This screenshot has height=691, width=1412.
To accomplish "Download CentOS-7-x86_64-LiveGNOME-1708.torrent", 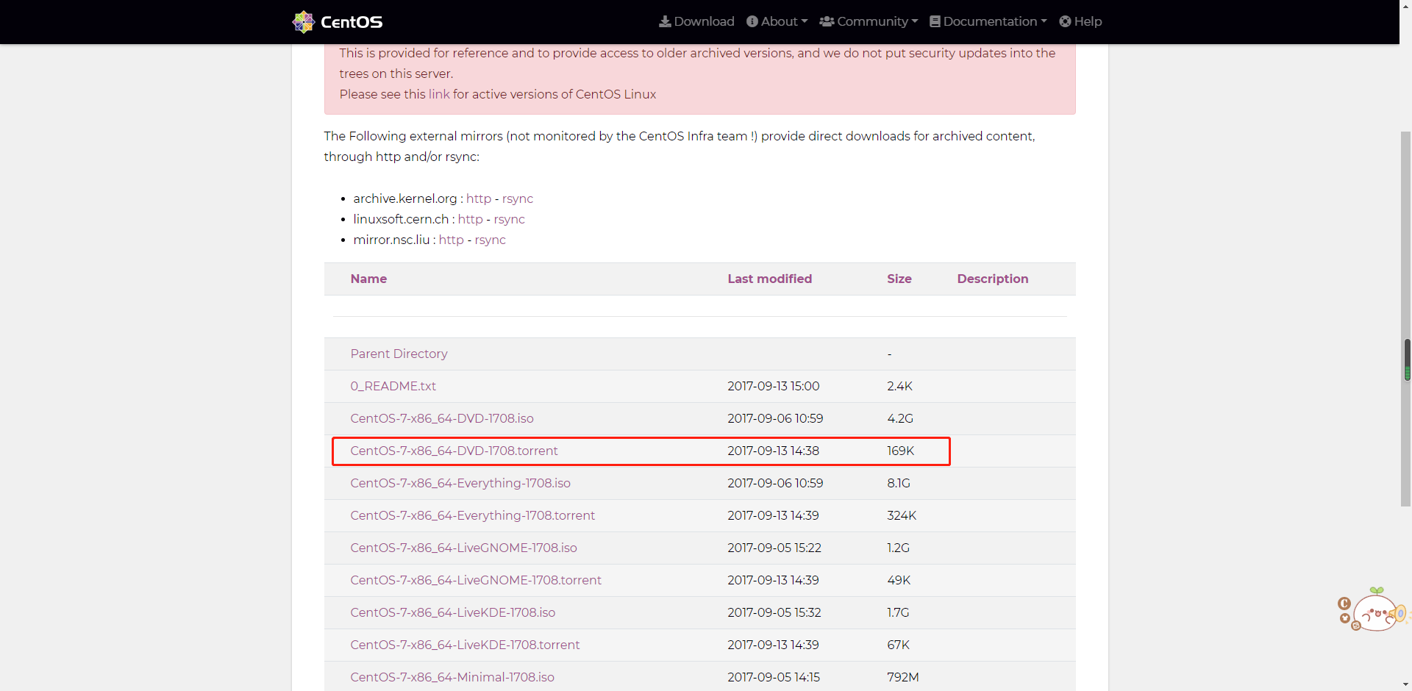I will coord(476,580).
